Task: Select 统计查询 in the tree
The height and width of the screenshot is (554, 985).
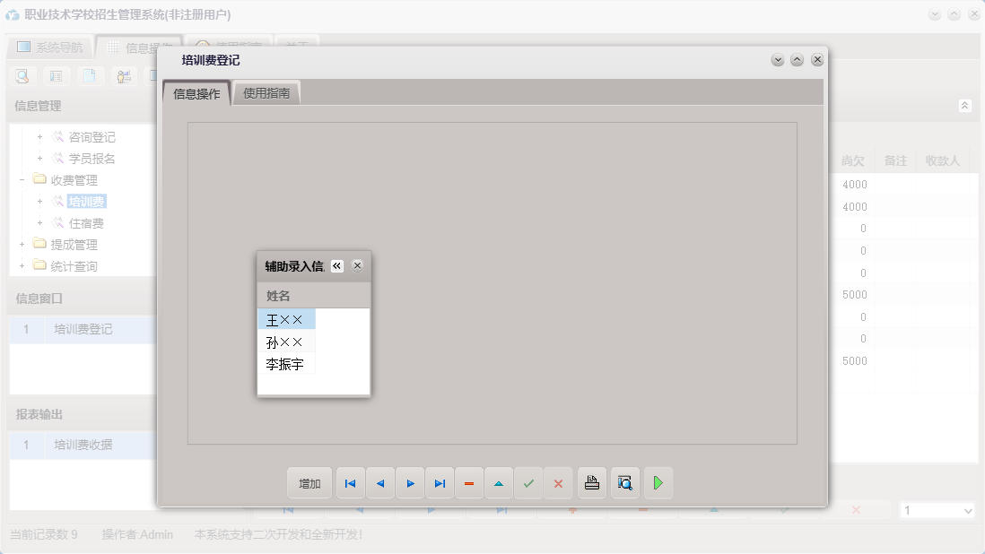Action: click(74, 266)
